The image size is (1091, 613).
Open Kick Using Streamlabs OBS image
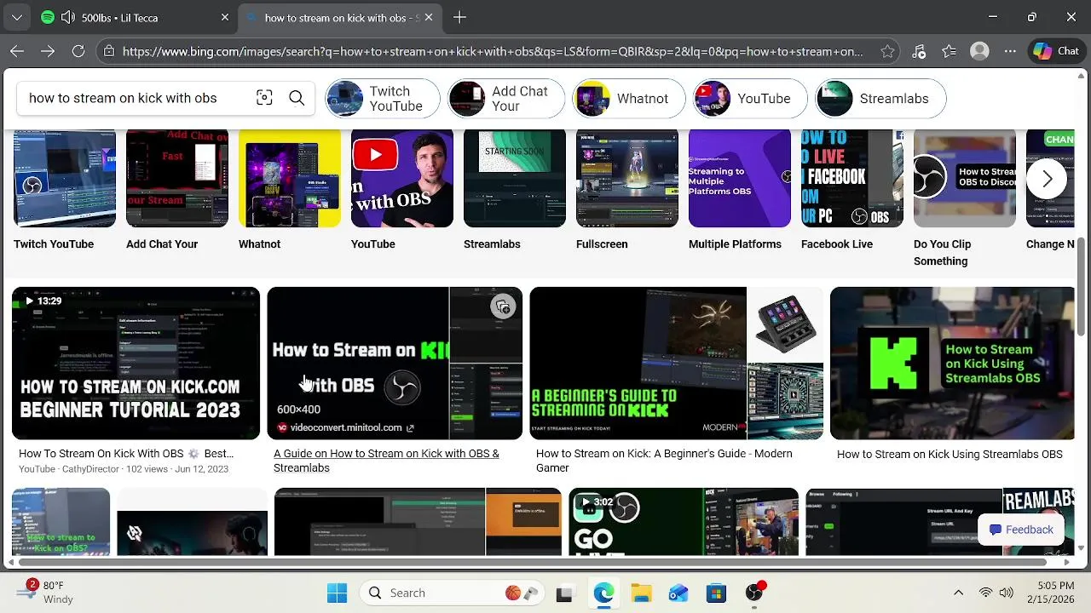pyautogui.click(x=952, y=363)
